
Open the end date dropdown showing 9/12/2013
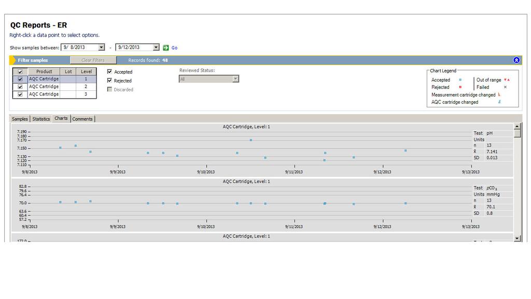pyautogui.click(x=156, y=47)
